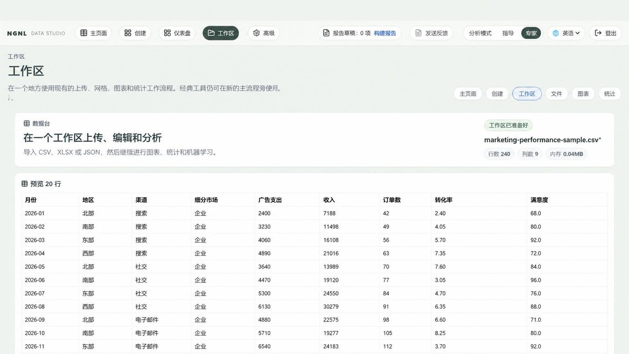
Task: Switch to the 统计 sub-tab
Action: [610, 94]
